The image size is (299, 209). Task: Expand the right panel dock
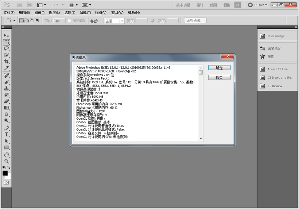pos(296,27)
